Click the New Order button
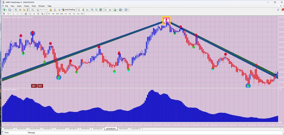Image resolution: width=284 pixels, height=135 pixels. 42,10
